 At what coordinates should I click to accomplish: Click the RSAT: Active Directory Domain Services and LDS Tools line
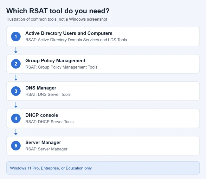[x=76, y=40]
